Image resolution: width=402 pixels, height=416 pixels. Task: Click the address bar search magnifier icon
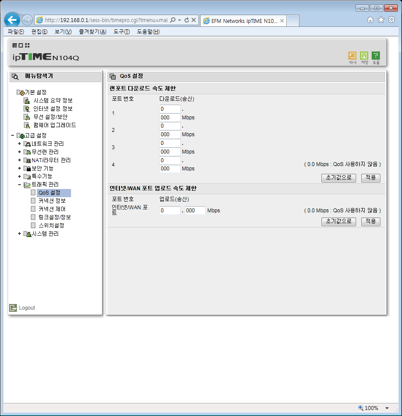pyautogui.click(x=172, y=20)
